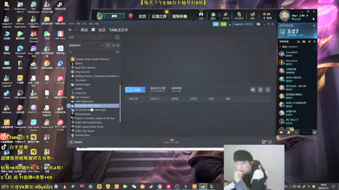Screen dimensions: 339x190
Task: Click the library sort arrow button
Action: (108, 46)
